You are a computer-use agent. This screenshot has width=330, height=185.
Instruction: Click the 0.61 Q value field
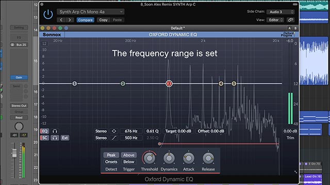coord(153,131)
